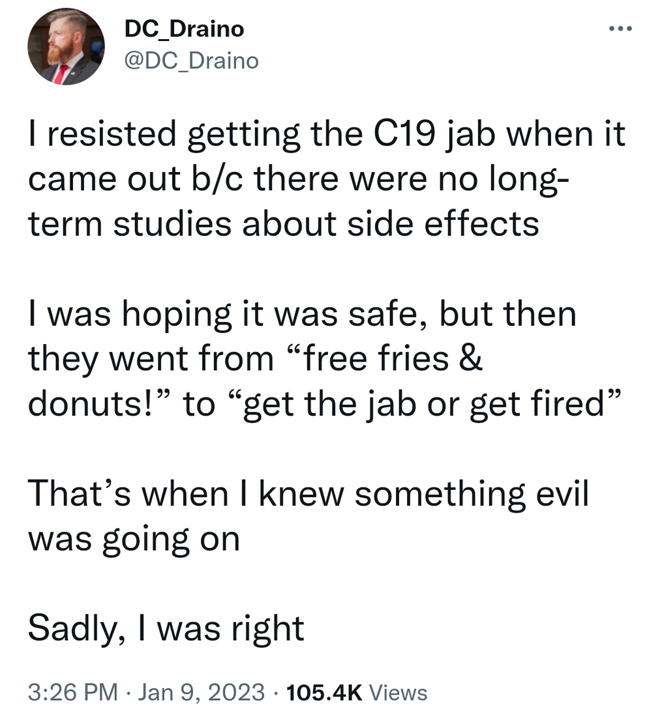The image size is (662, 720).
Task: Click the quoted "free fries &" phrase
Action: 384,357
